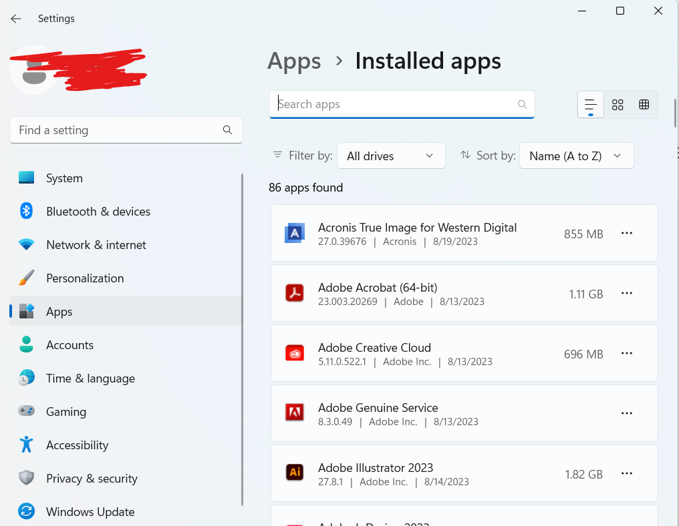679x526 pixels.
Task: Click the main window scrollbar thumb
Action: [x=675, y=113]
